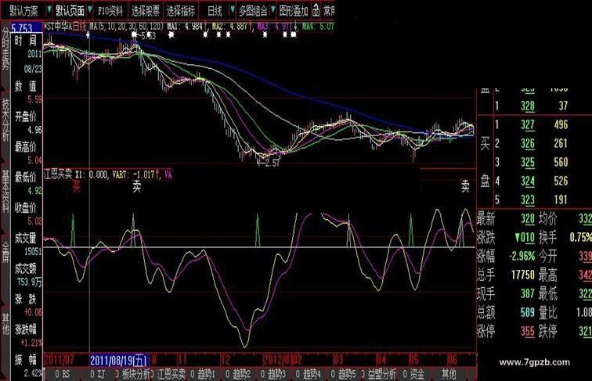Click the 总额 value 589
The width and height of the screenshot is (592, 381).
pyautogui.click(x=528, y=312)
